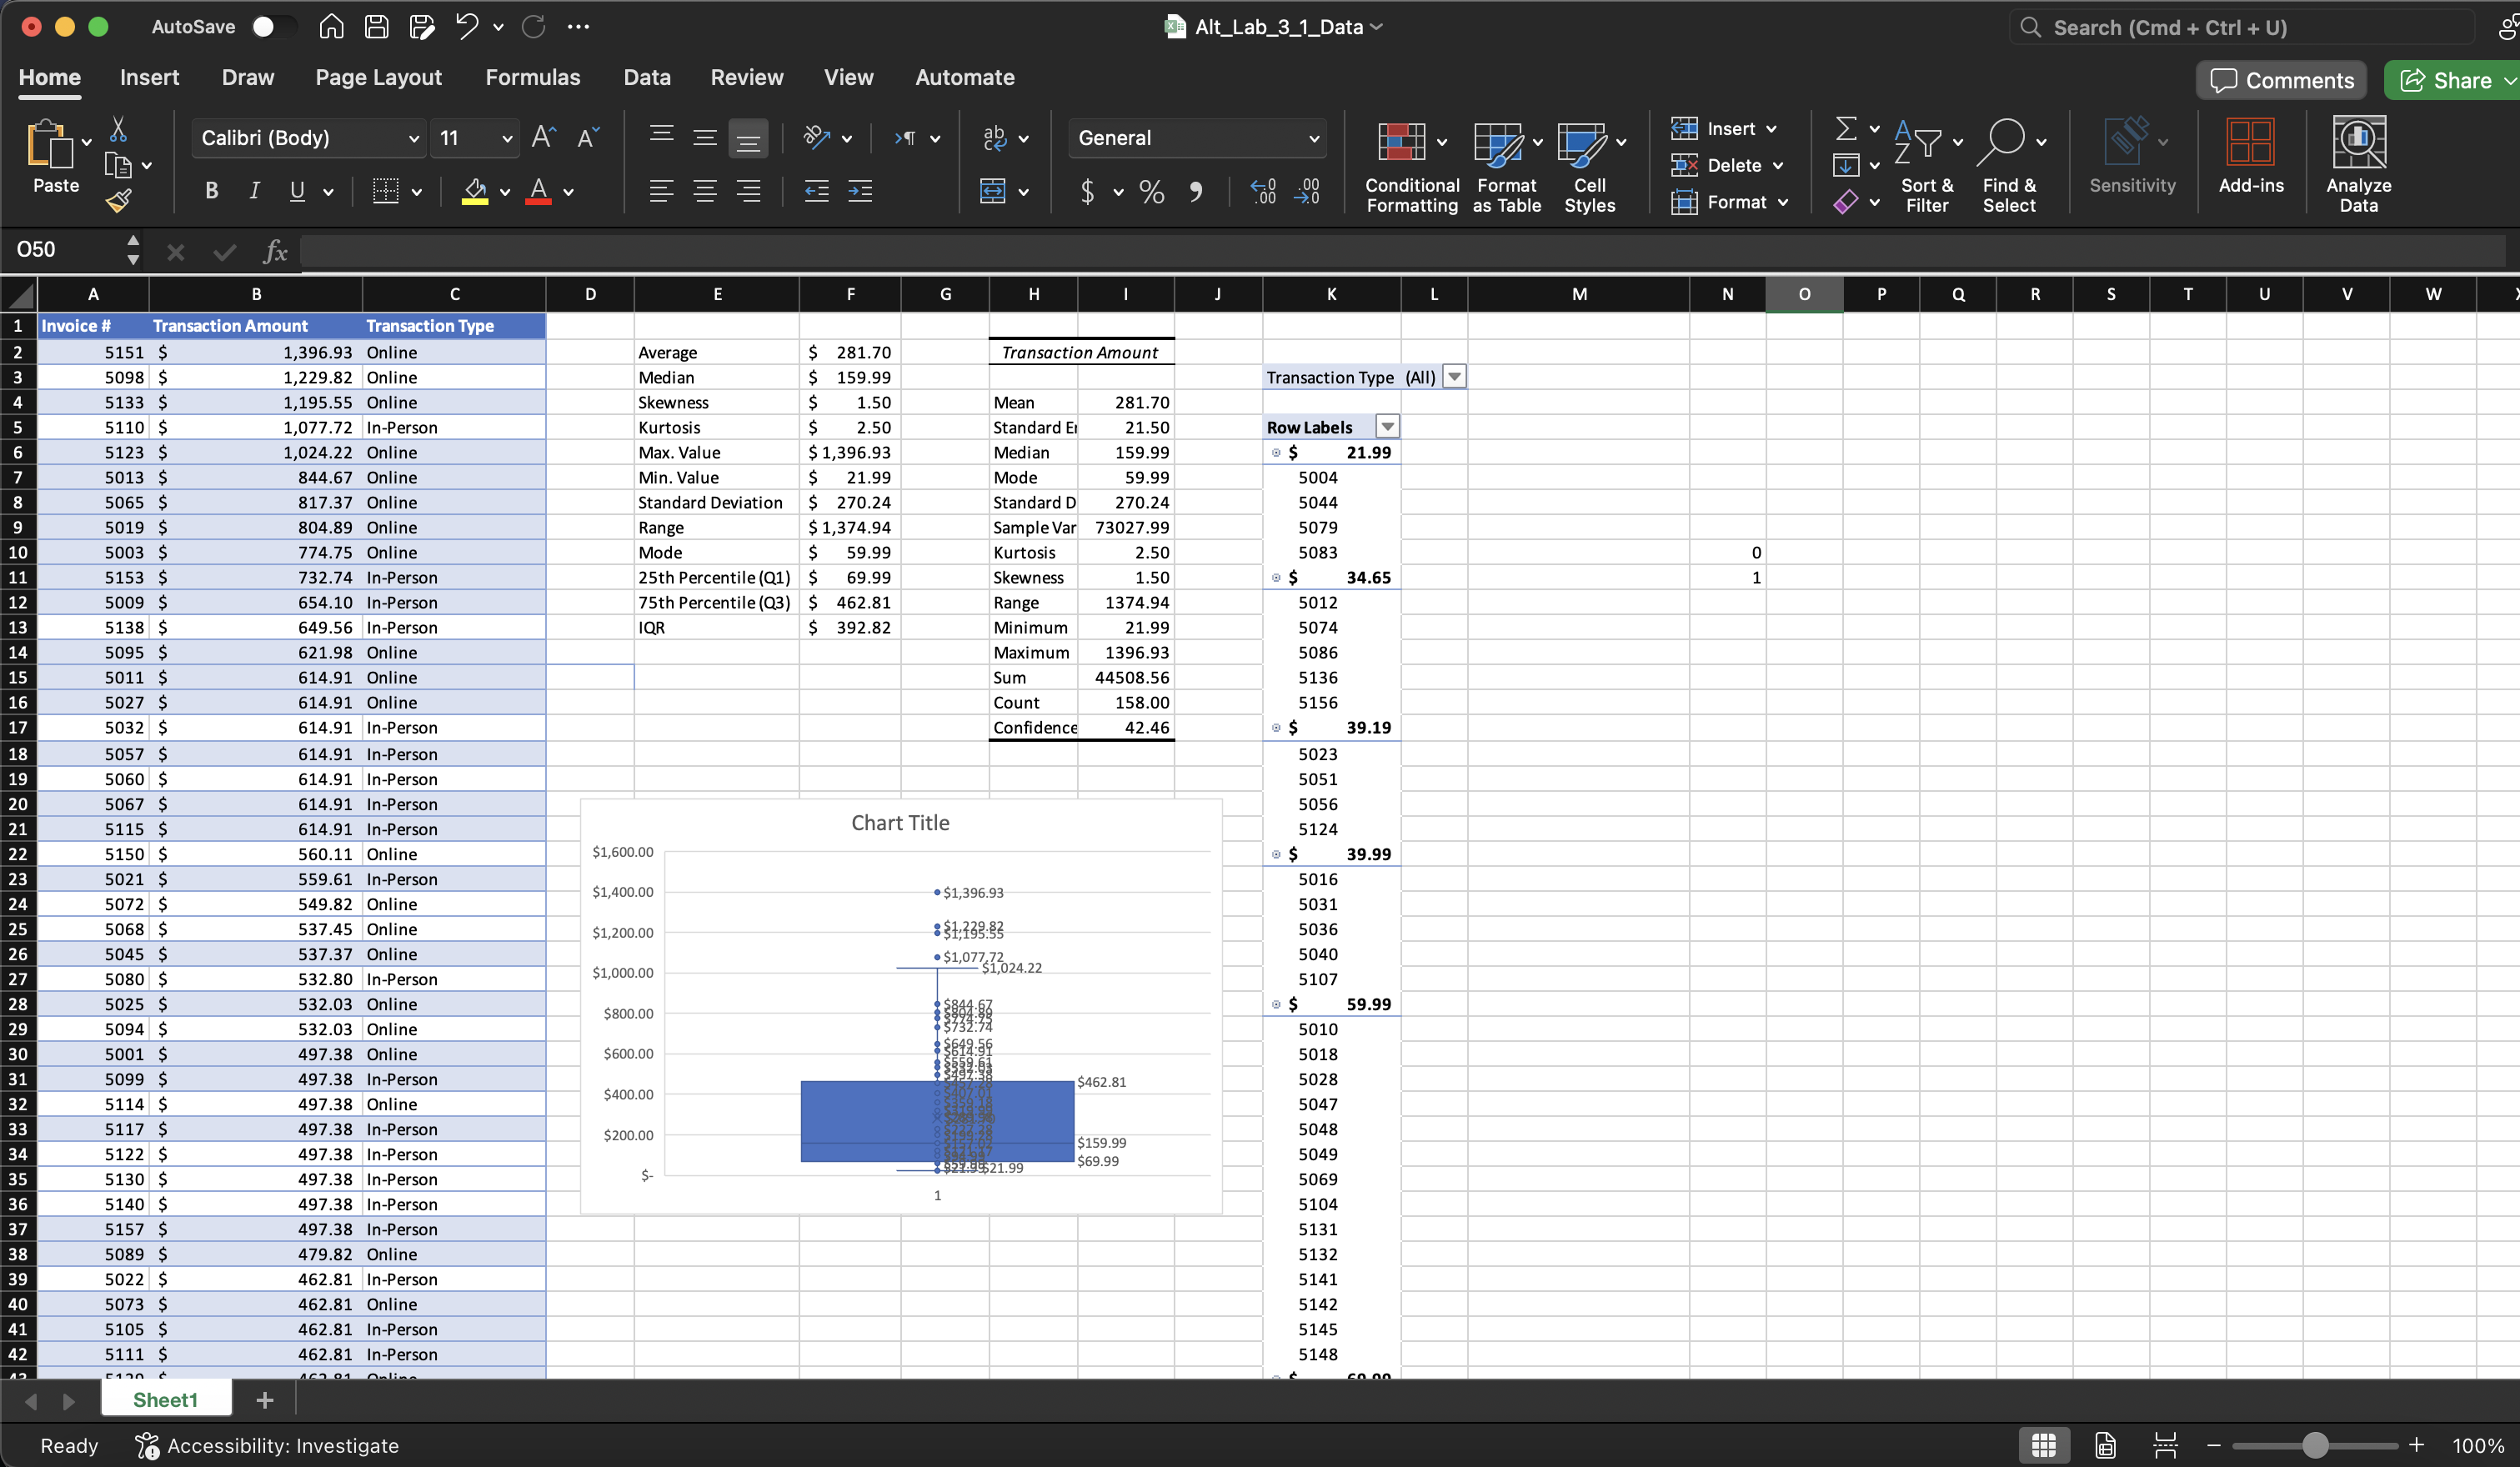Click the Share button

coord(2445,80)
